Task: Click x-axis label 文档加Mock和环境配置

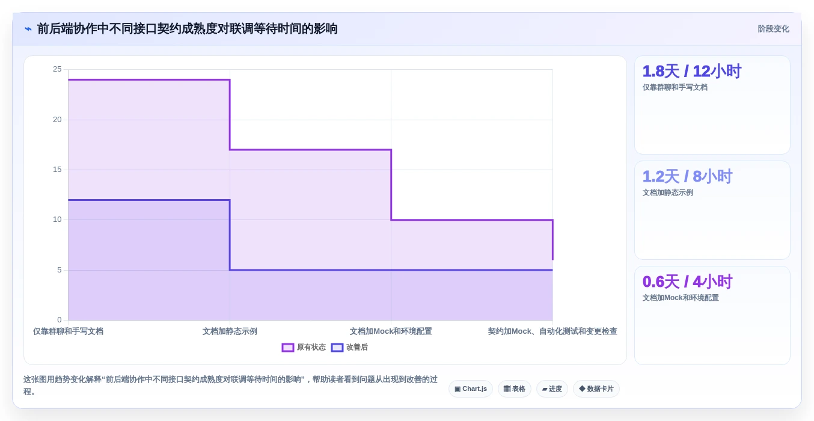Action: (x=391, y=331)
